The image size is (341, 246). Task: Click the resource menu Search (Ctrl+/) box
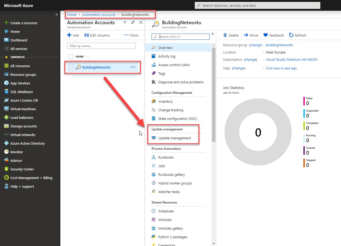pyautogui.click(x=181, y=37)
